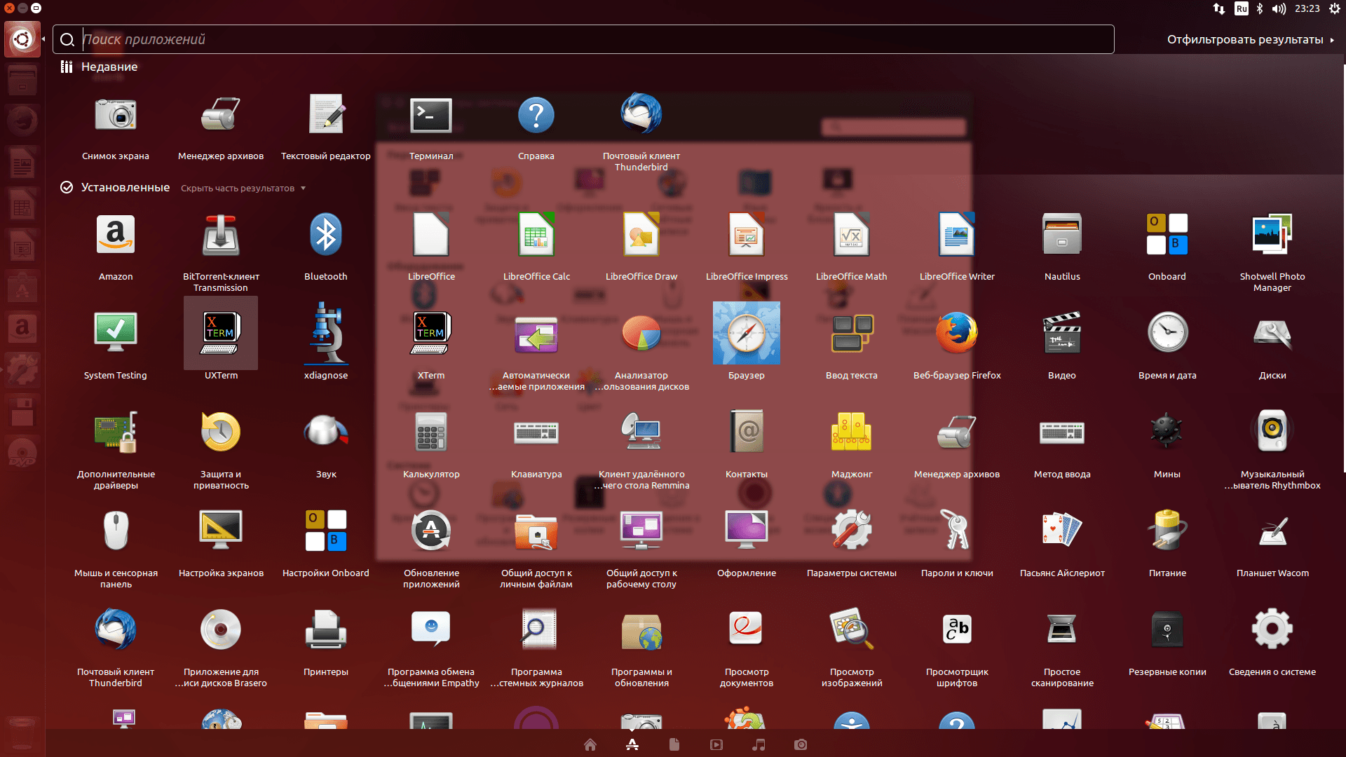Image resolution: width=1346 pixels, height=757 pixels.
Task: Focus the Поиск приложений search field
Action: [583, 39]
